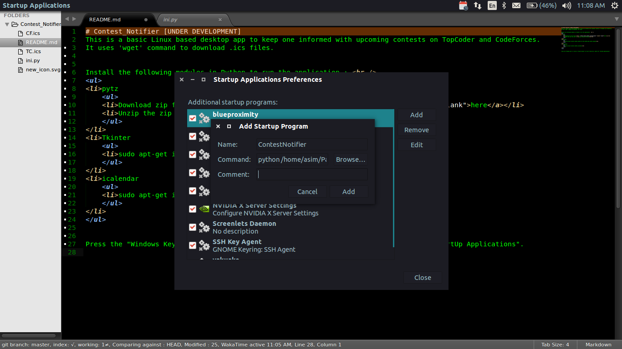Click the NVIDIA X Server Settings icon

[204, 209]
